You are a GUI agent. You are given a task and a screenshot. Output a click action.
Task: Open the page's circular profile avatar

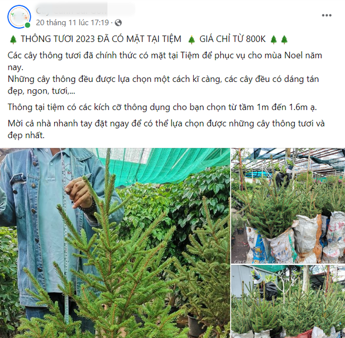tap(19, 17)
